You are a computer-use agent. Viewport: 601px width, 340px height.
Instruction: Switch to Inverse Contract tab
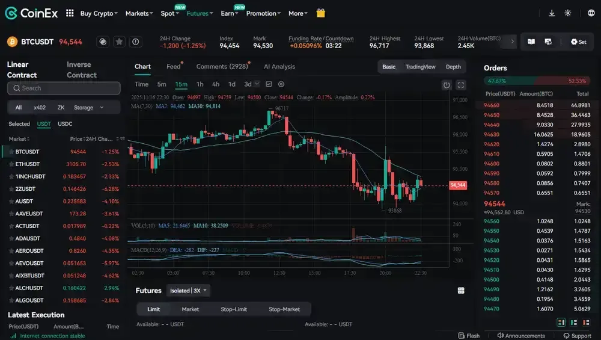[82, 70]
